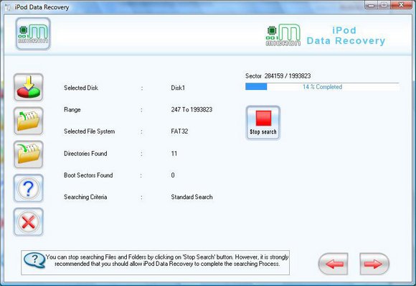Viewport: 416px width, 286px height.
Task: Click the Sector 284159 / 1993823 label
Action: [278, 76]
